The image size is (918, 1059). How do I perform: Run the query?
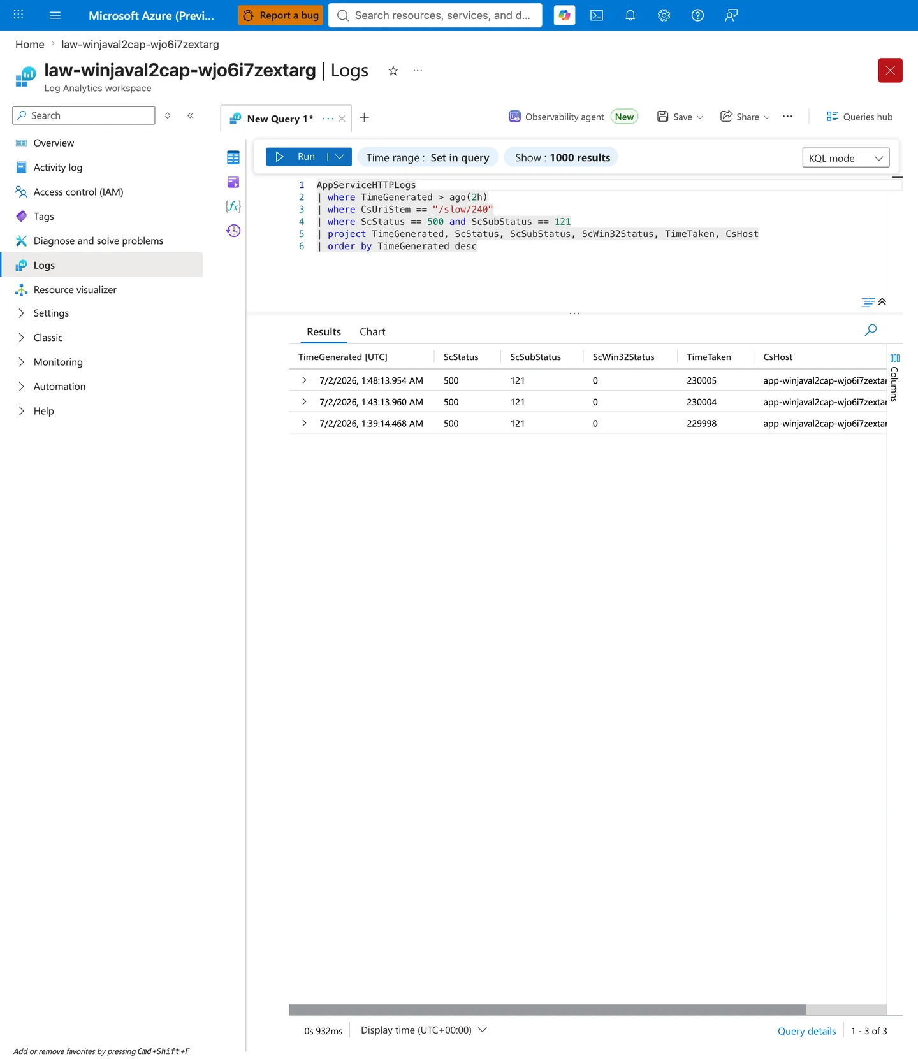point(297,157)
